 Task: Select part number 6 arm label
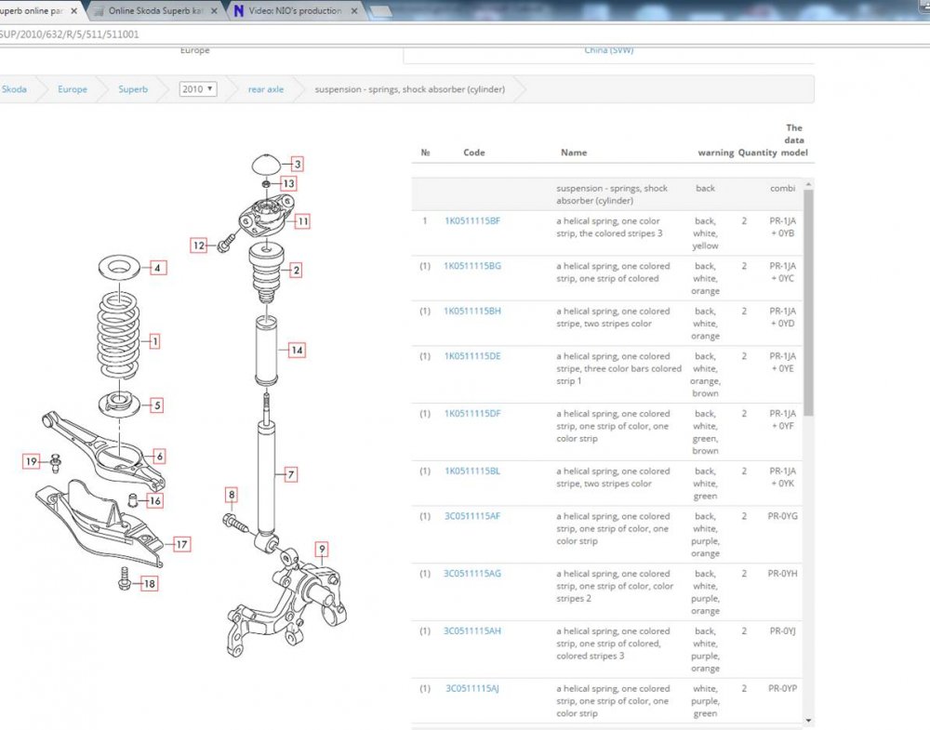[159, 457]
